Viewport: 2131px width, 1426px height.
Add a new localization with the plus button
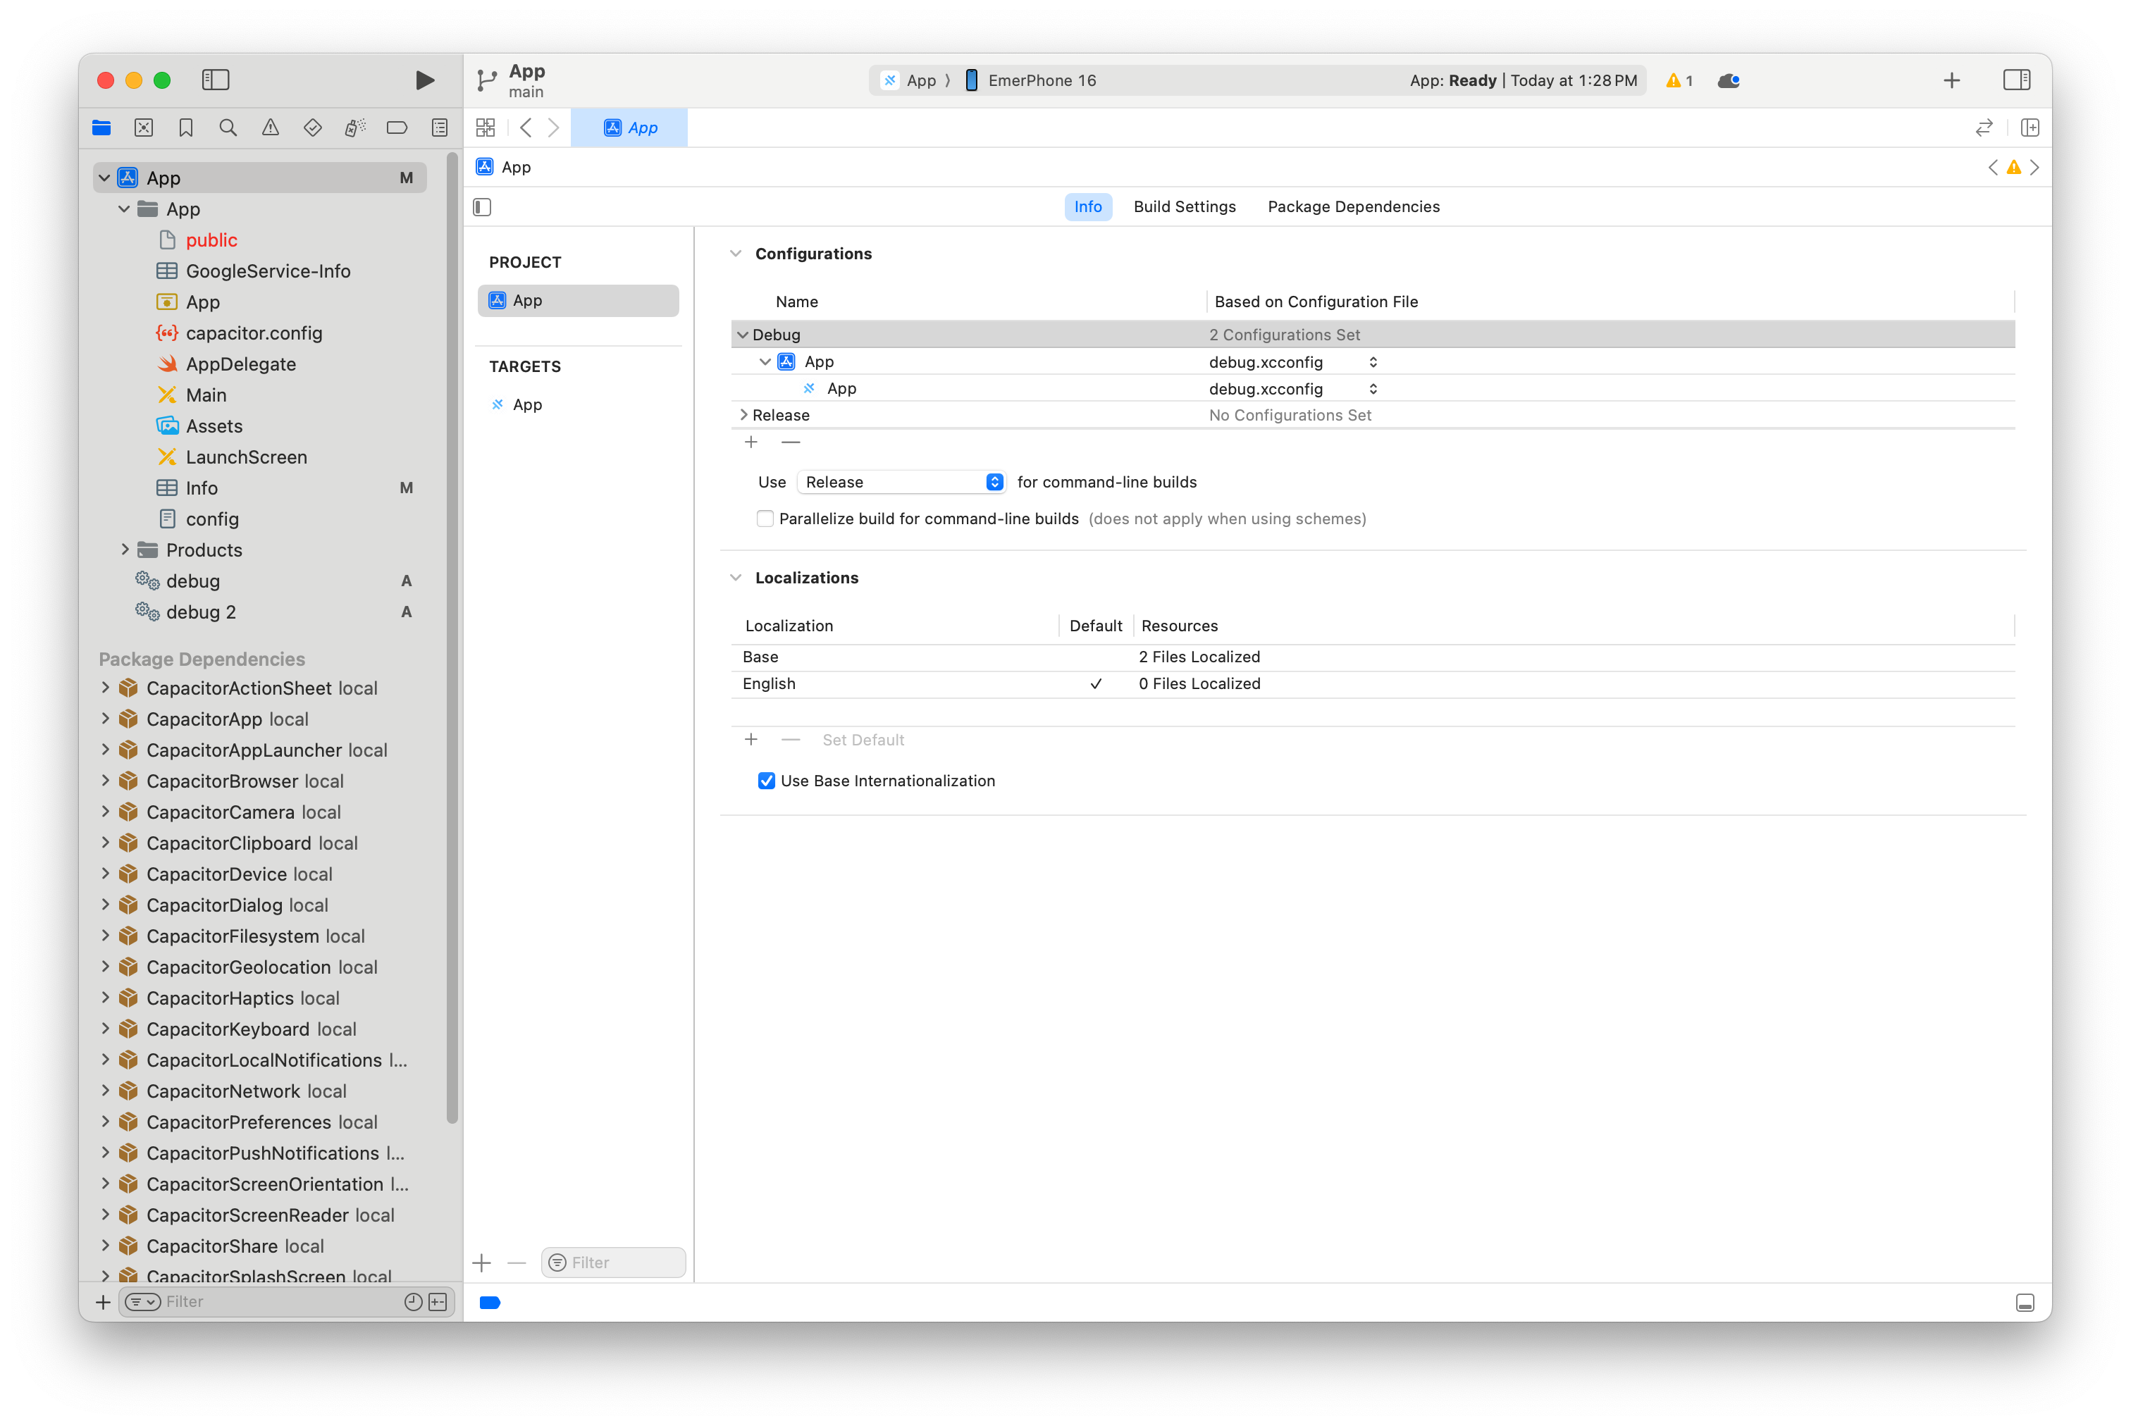[x=751, y=739]
